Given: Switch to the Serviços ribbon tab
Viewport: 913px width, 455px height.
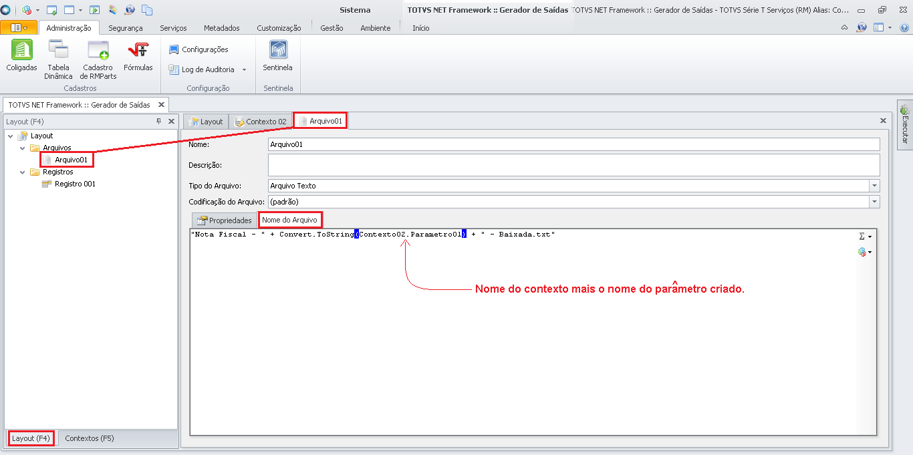Looking at the screenshot, I should (173, 28).
